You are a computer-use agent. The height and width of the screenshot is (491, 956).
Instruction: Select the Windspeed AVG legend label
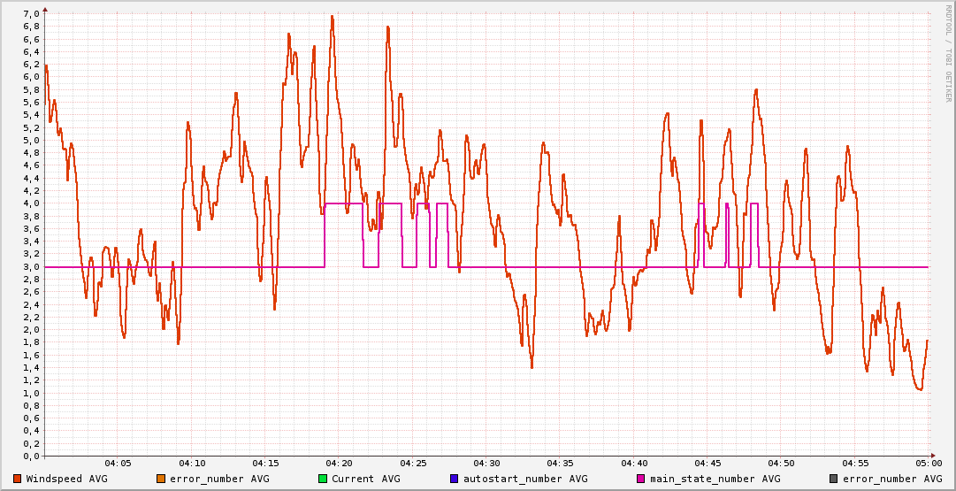[66, 479]
